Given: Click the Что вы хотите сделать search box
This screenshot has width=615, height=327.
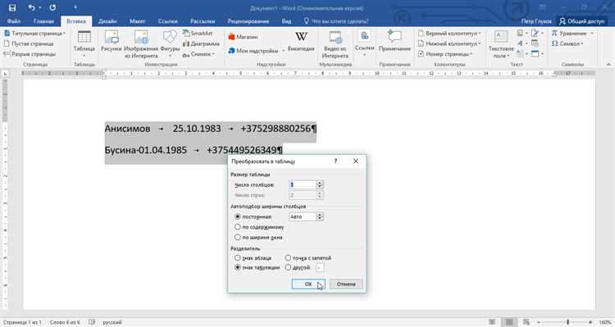Looking at the screenshot, I should 336,21.
